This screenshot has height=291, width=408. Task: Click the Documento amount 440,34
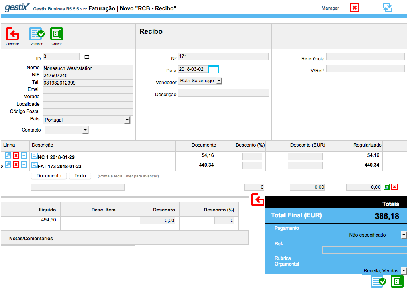pyautogui.click(x=206, y=165)
